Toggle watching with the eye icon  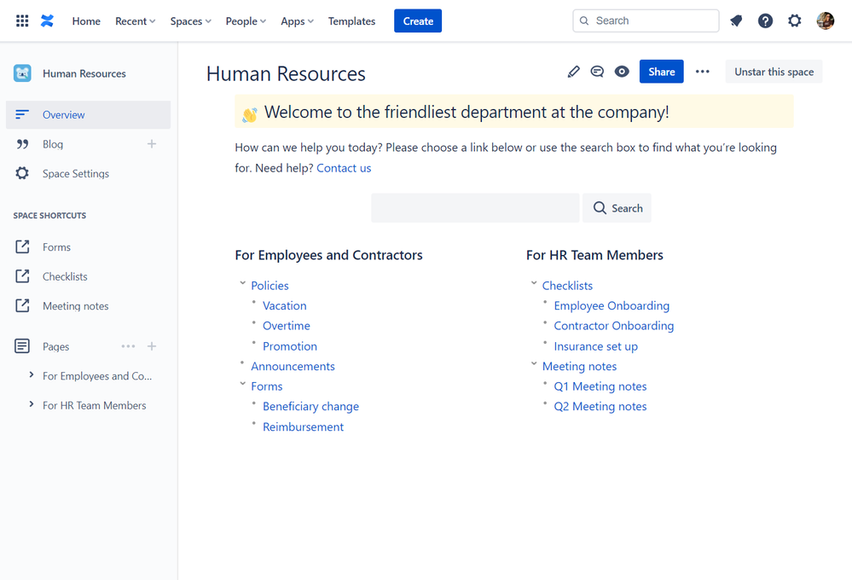(x=622, y=72)
